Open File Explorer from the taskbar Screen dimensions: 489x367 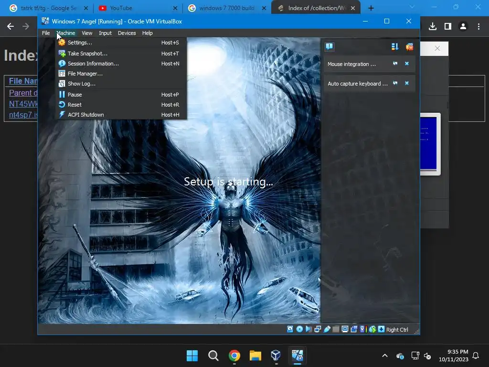(x=255, y=356)
